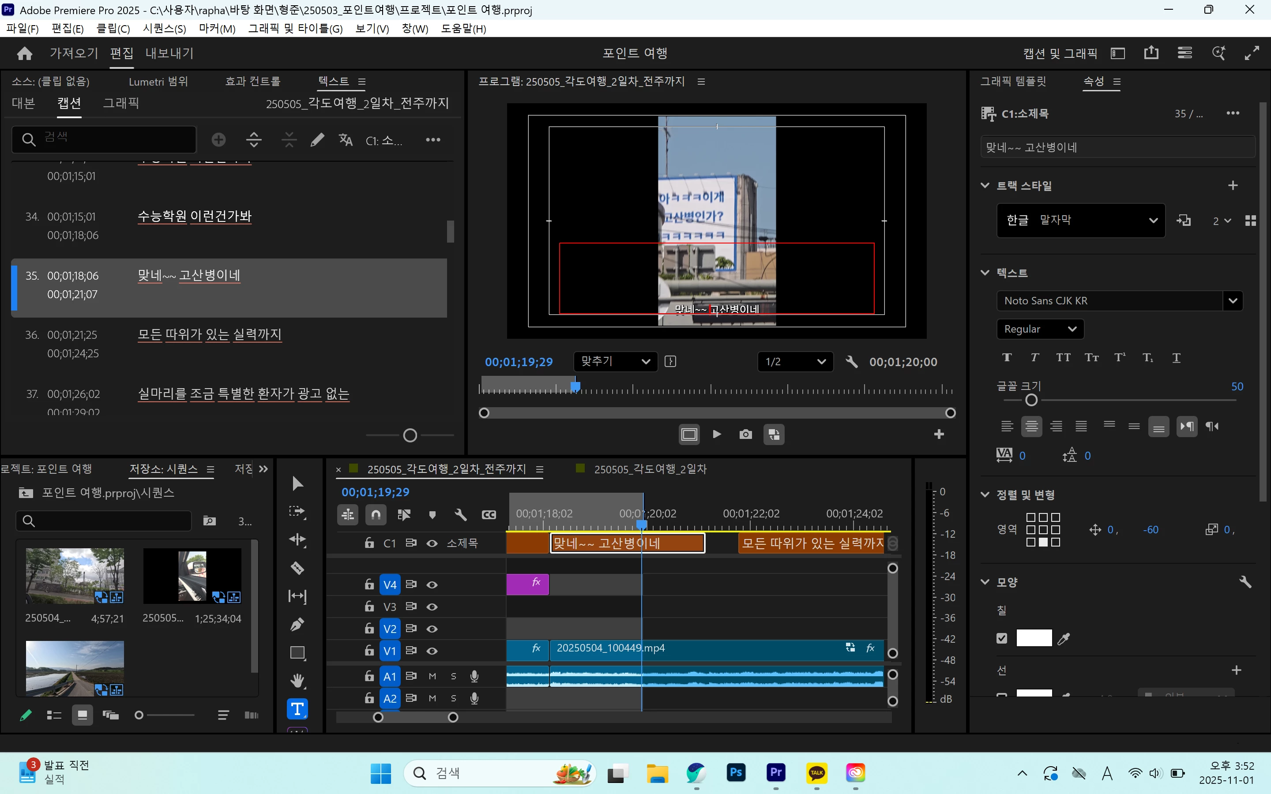This screenshot has height=794, width=1271.
Task: Collapse the 트랙 스타일 section
Action: pyautogui.click(x=985, y=185)
